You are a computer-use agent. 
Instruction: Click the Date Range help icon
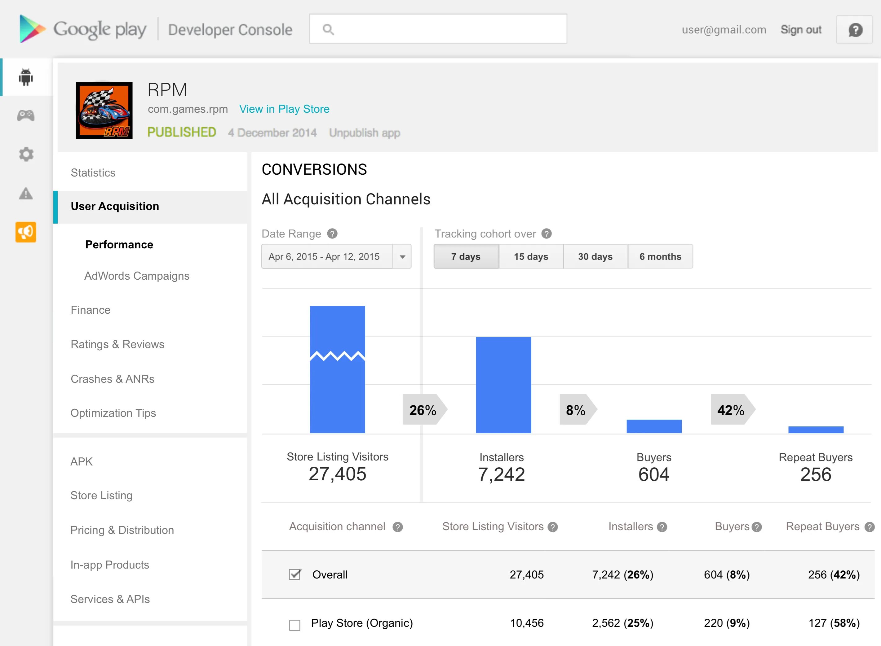[332, 234]
